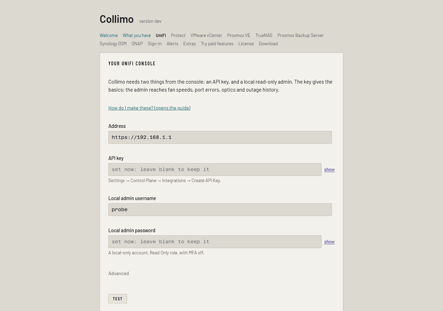Open the QNAP tab
This screenshot has height=311, width=443.
pyautogui.click(x=137, y=44)
